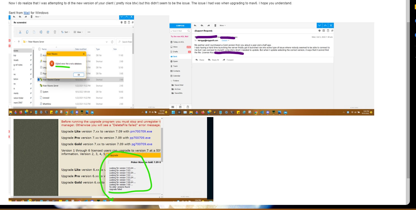Print the Support Request message
Viewport: 416px width, 210px height.
pyautogui.click(x=320, y=31)
